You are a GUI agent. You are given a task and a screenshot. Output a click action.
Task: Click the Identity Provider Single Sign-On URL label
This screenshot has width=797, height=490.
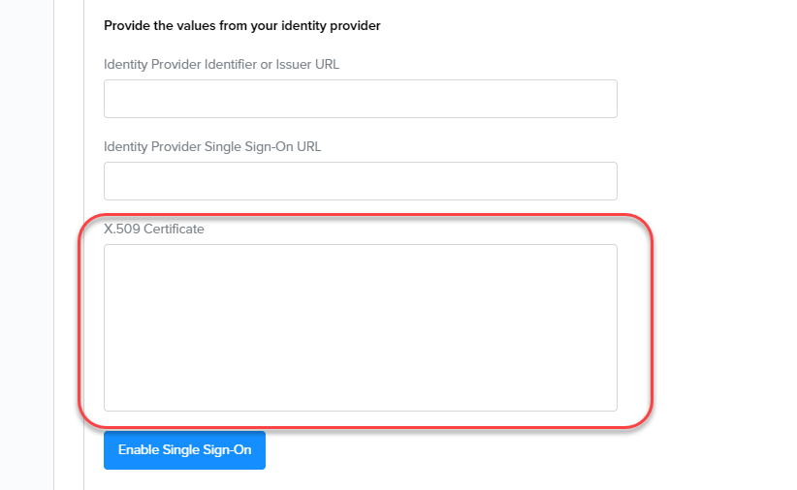pyautogui.click(x=212, y=147)
